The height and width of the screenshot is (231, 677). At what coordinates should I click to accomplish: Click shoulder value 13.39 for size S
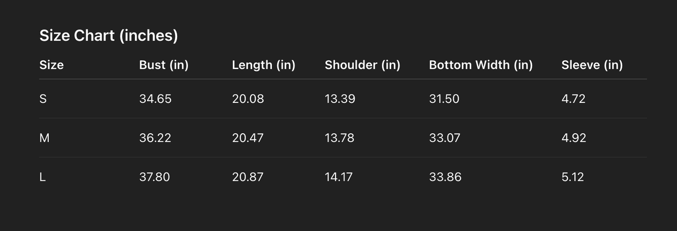340,99
